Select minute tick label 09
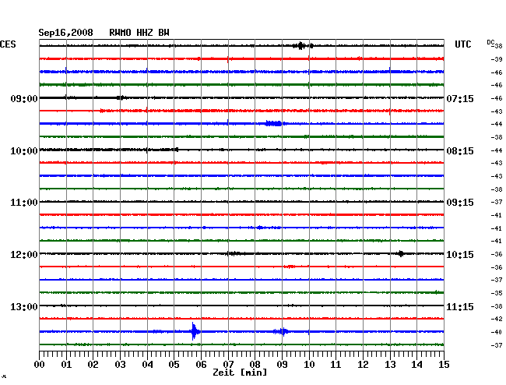The image size is (506, 385). (x=282, y=365)
